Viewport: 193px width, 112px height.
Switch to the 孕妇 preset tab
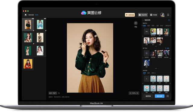(162, 26)
